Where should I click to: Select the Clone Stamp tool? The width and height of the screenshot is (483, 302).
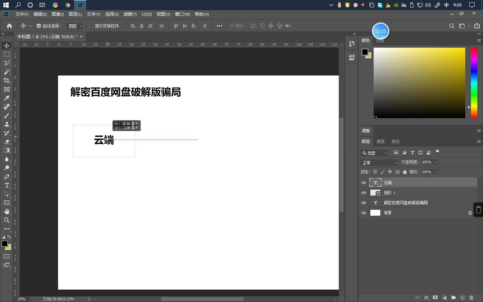click(x=7, y=124)
